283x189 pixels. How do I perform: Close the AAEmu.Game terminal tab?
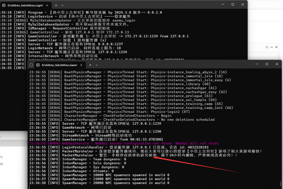81,65
